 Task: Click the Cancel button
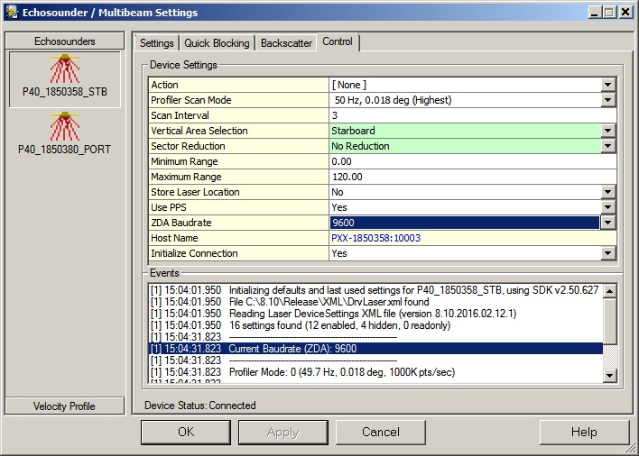click(381, 433)
